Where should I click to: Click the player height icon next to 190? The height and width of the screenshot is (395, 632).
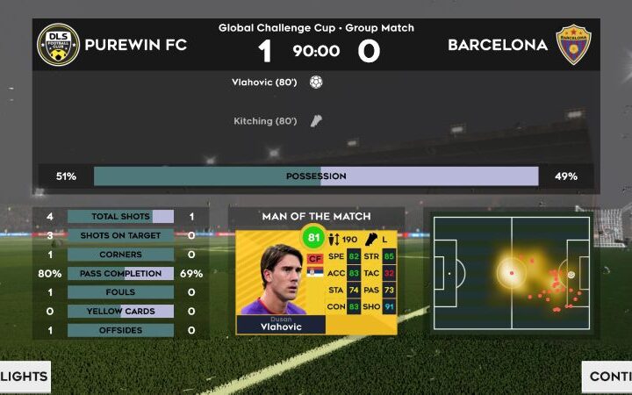[334, 240]
